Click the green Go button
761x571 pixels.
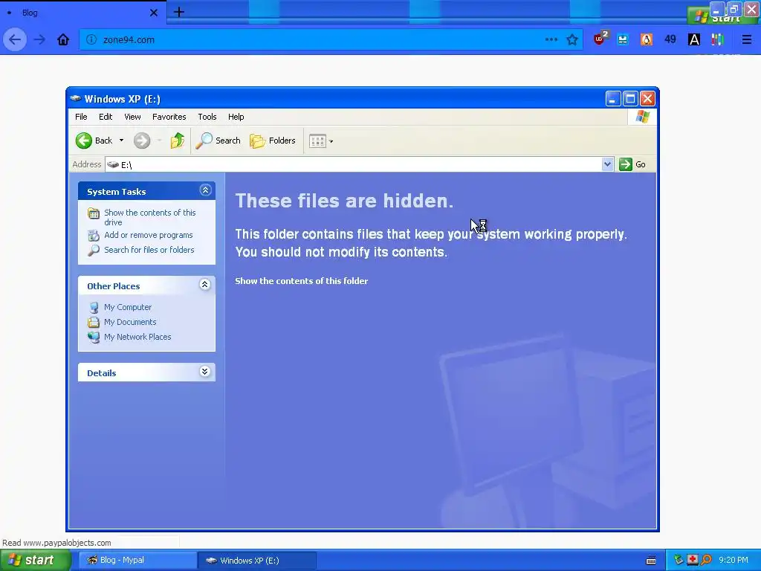click(x=632, y=164)
